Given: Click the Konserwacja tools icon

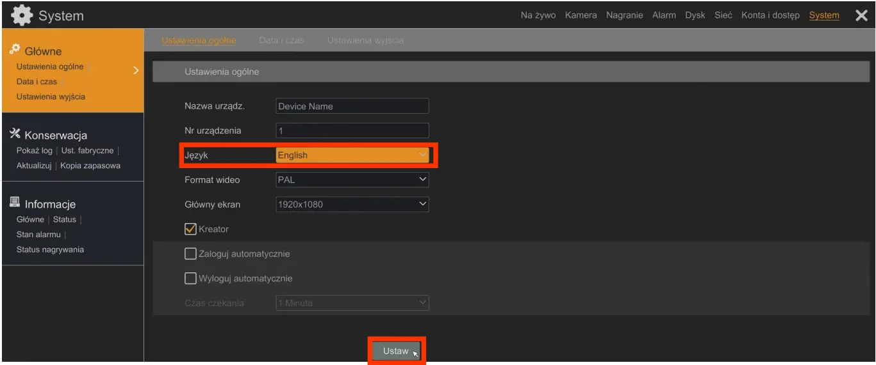Looking at the screenshot, I should [16, 134].
